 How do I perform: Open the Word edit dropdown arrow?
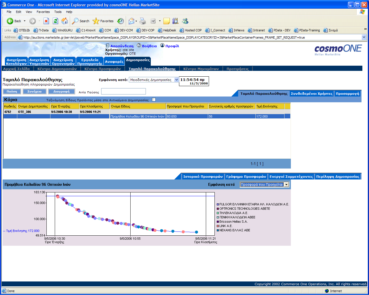(x=160, y=21)
